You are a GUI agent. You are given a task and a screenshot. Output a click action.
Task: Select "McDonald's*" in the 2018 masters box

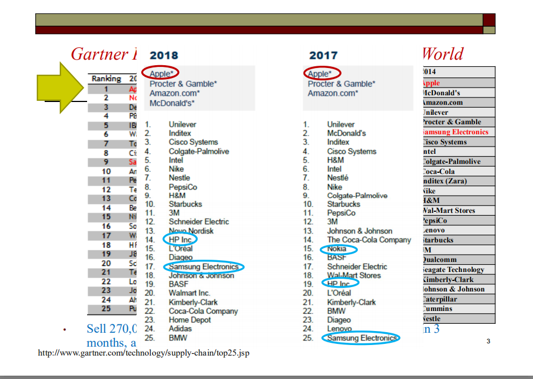click(x=172, y=103)
